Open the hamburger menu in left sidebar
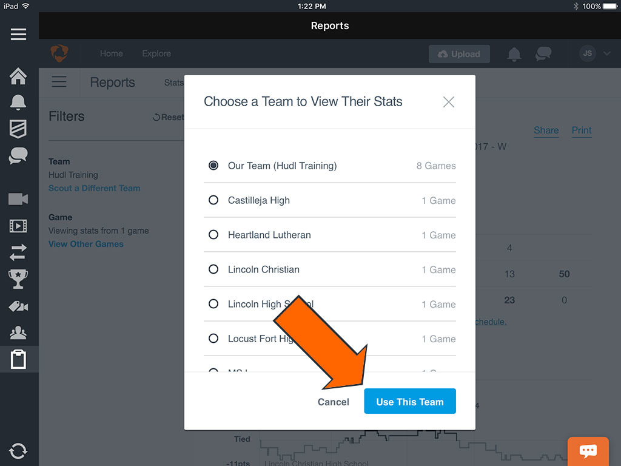The width and height of the screenshot is (621, 466). [18, 34]
